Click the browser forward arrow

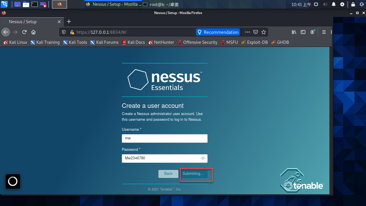tap(15, 32)
